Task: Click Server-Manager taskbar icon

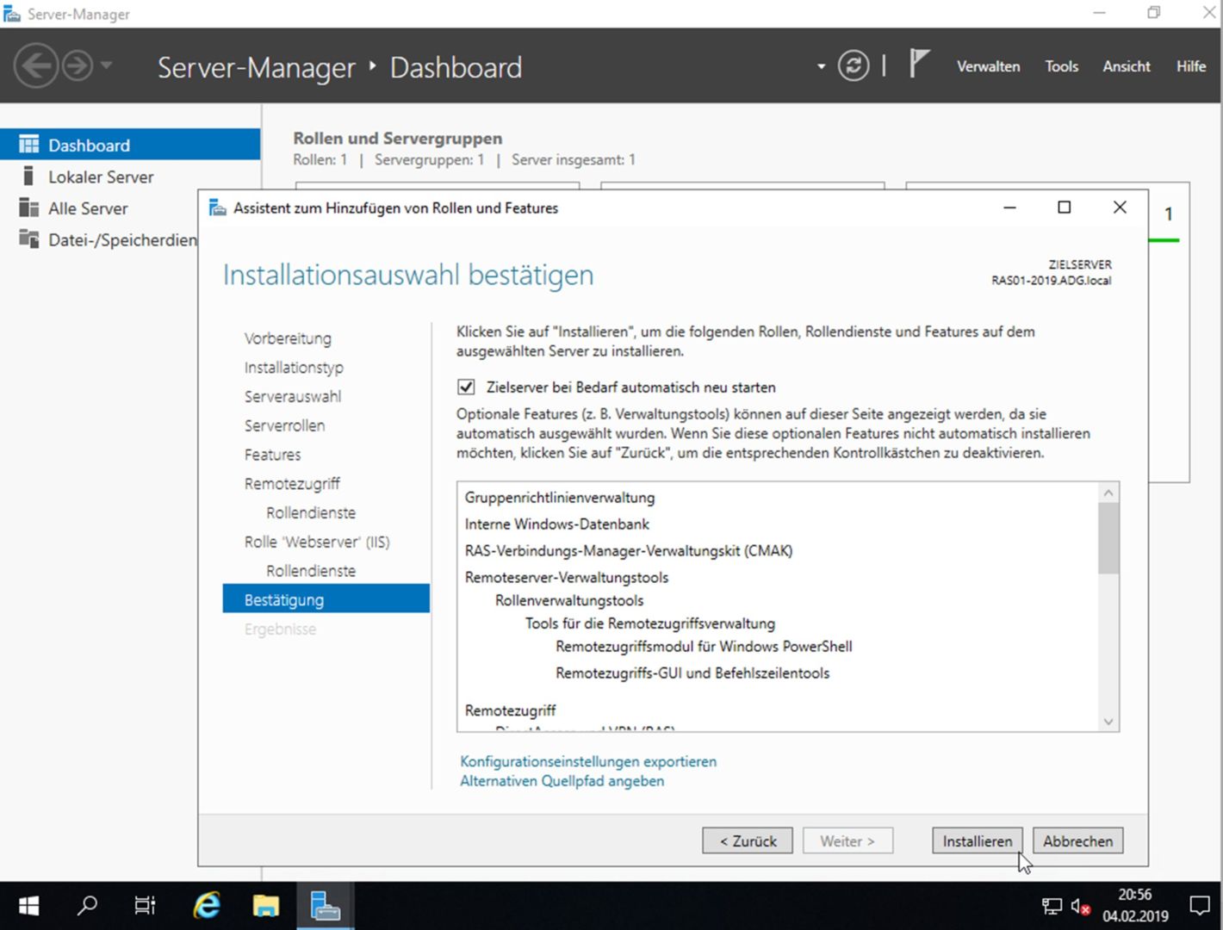Action: pos(325,905)
